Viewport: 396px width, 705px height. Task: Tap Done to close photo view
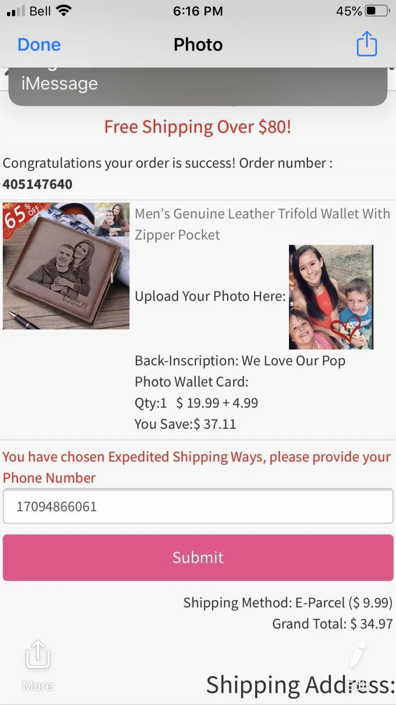click(39, 45)
